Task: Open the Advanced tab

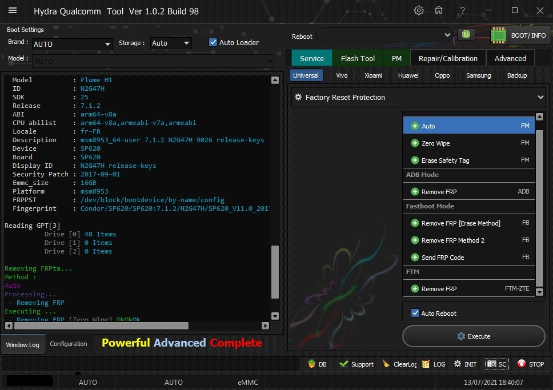Action: pos(510,58)
